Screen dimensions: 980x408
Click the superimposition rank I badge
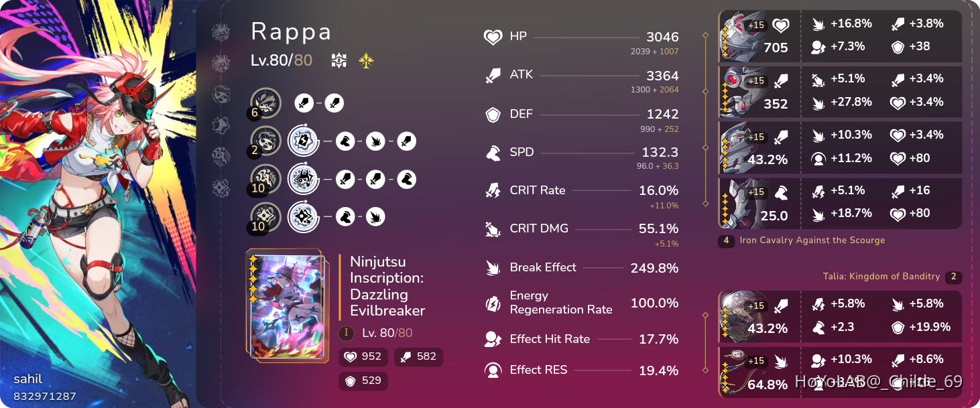click(347, 333)
